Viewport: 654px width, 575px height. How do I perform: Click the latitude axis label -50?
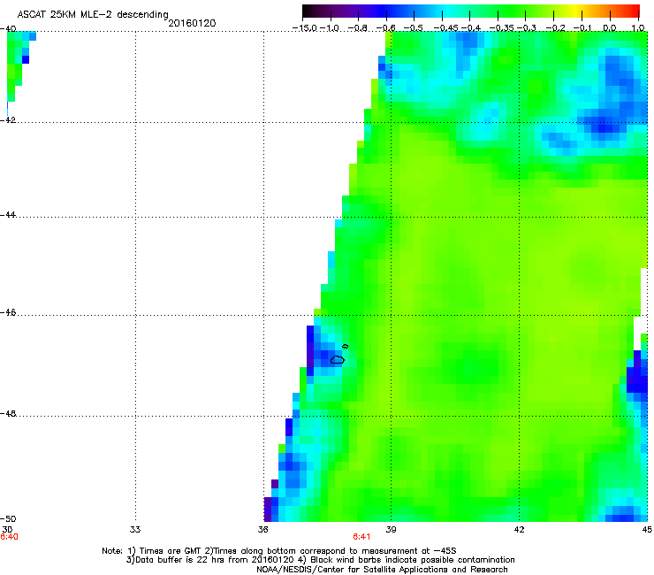point(8,518)
